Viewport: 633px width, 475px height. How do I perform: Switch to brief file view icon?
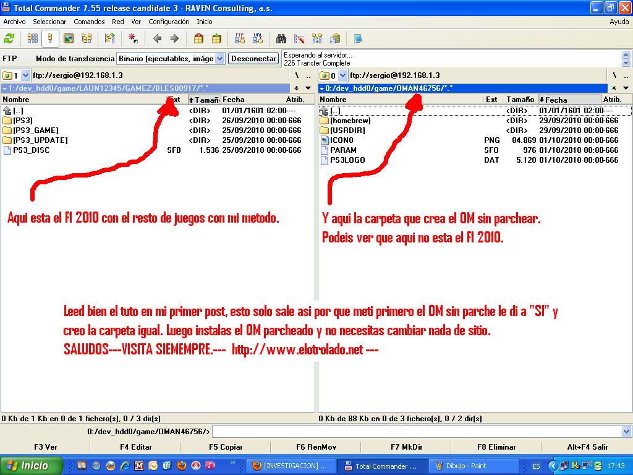pos(33,39)
